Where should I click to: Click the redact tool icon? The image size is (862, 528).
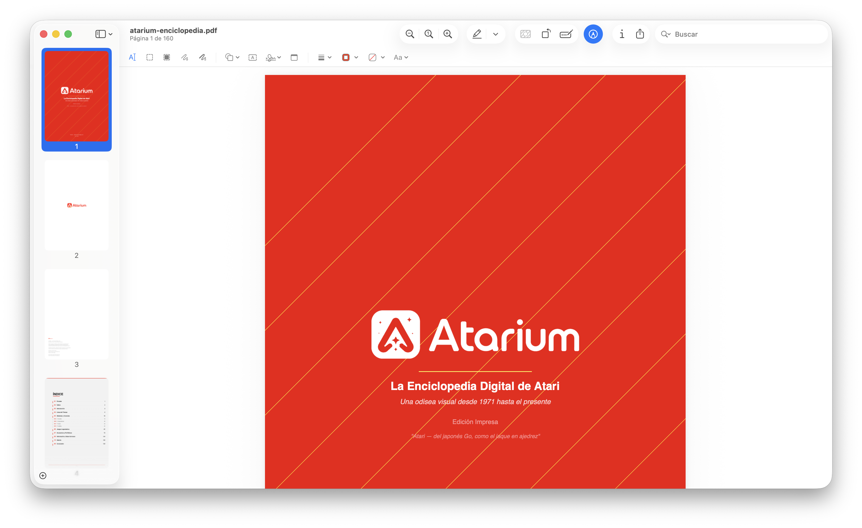click(525, 34)
